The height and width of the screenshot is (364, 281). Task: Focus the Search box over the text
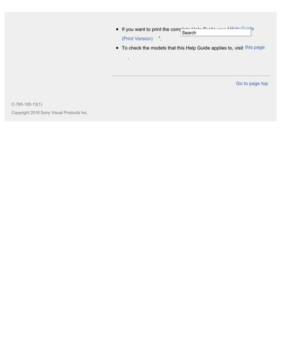pos(216,33)
